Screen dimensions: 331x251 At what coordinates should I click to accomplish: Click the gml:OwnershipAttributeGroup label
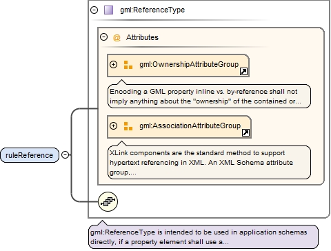point(189,64)
